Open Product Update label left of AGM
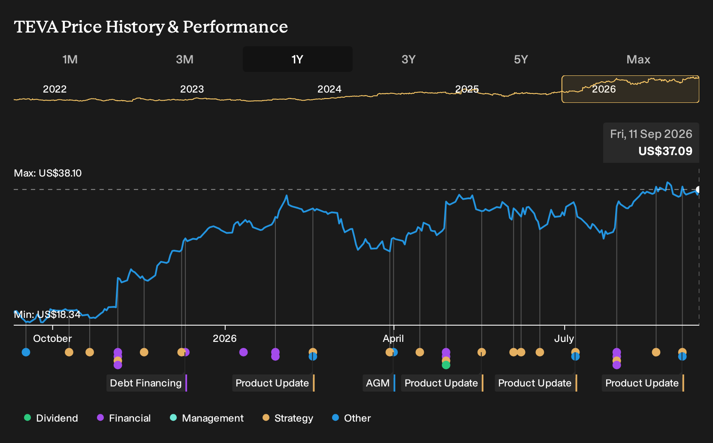Screen dimensions: 713x443 (273, 383)
